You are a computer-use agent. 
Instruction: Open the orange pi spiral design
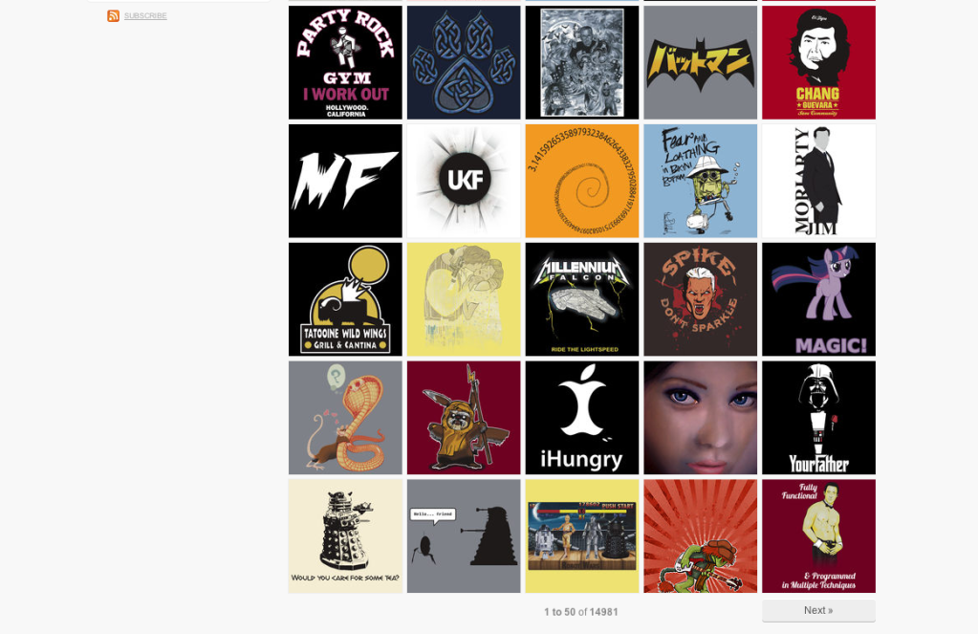(x=582, y=181)
